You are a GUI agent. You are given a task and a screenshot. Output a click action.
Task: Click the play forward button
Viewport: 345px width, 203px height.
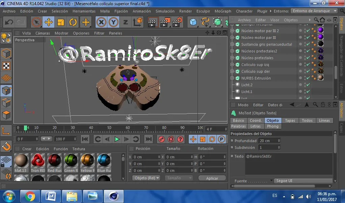point(117,139)
